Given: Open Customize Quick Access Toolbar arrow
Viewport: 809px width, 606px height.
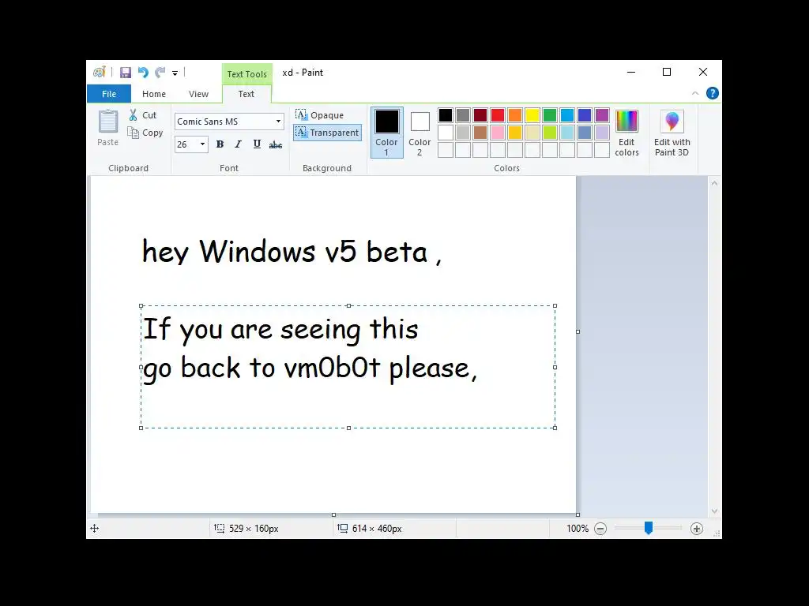Looking at the screenshot, I should (x=175, y=73).
